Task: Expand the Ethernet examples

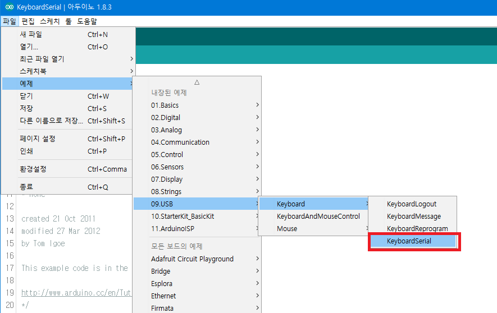Action: coord(197,296)
